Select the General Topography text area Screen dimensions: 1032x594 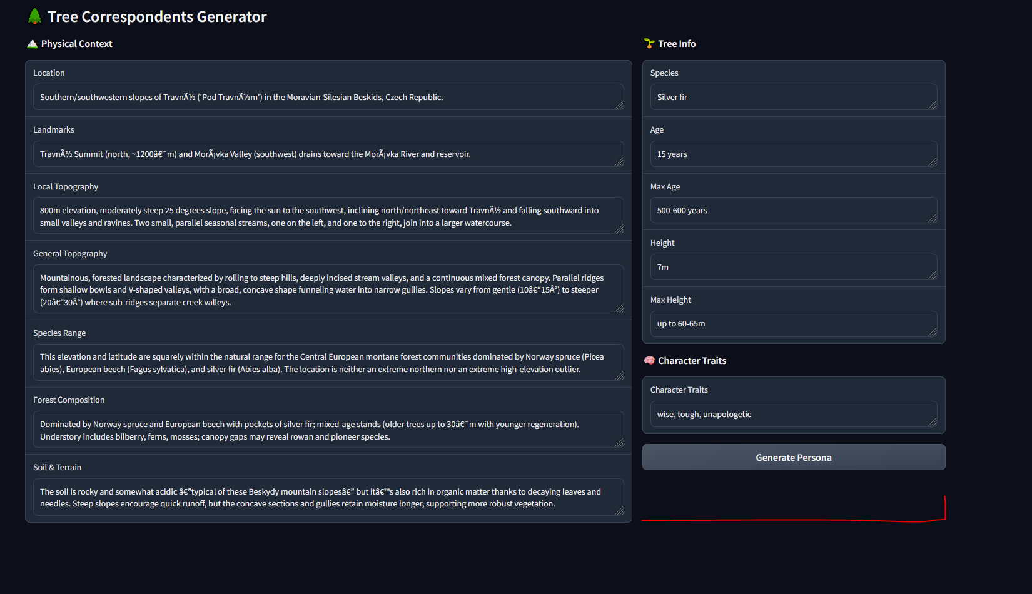click(x=328, y=289)
